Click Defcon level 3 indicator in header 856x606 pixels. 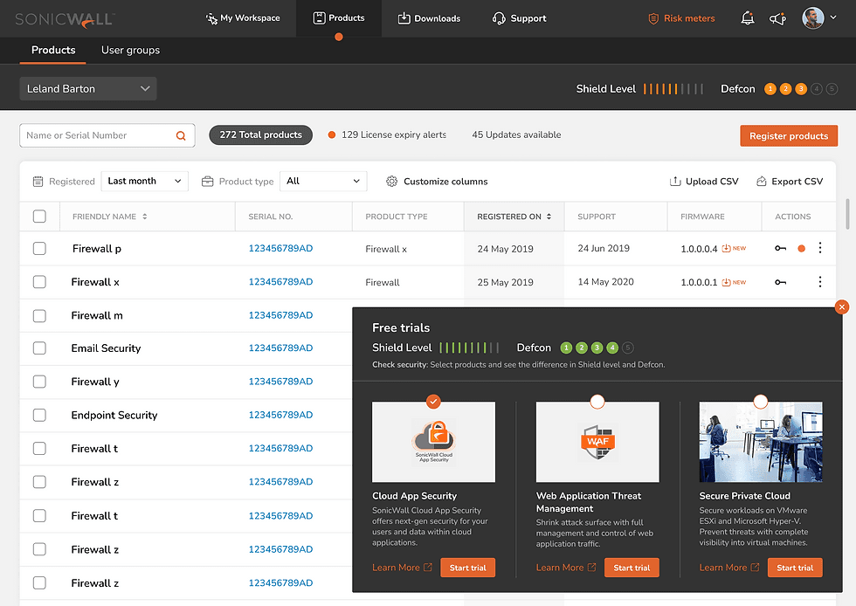coord(801,89)
